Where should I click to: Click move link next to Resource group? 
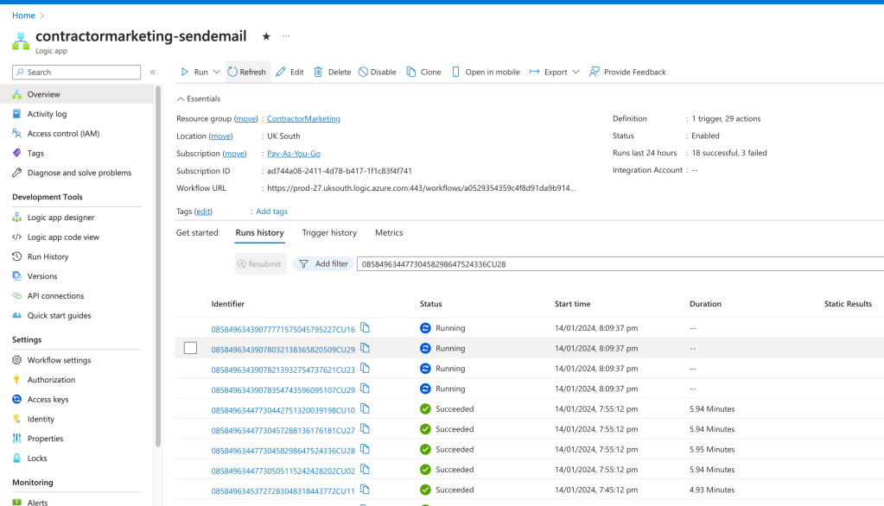[245, 119]
